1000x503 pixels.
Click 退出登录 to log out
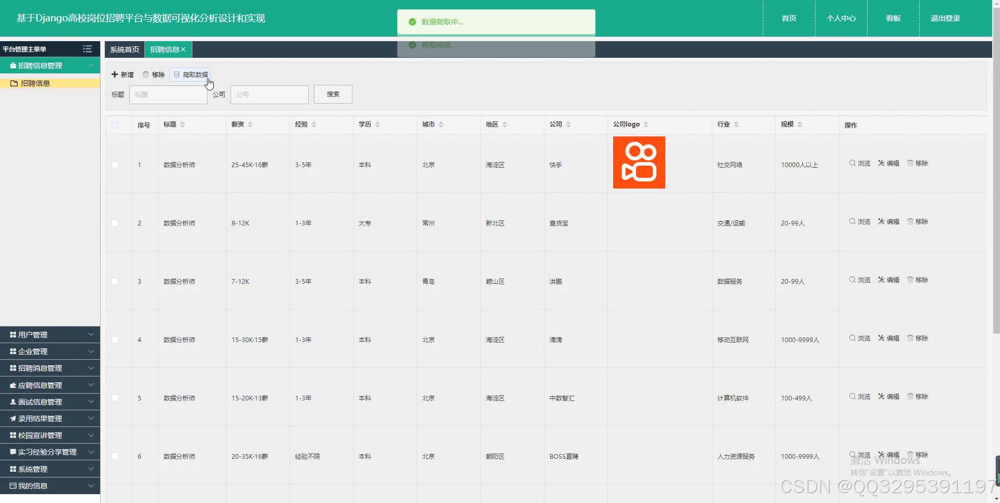(945, 18)
